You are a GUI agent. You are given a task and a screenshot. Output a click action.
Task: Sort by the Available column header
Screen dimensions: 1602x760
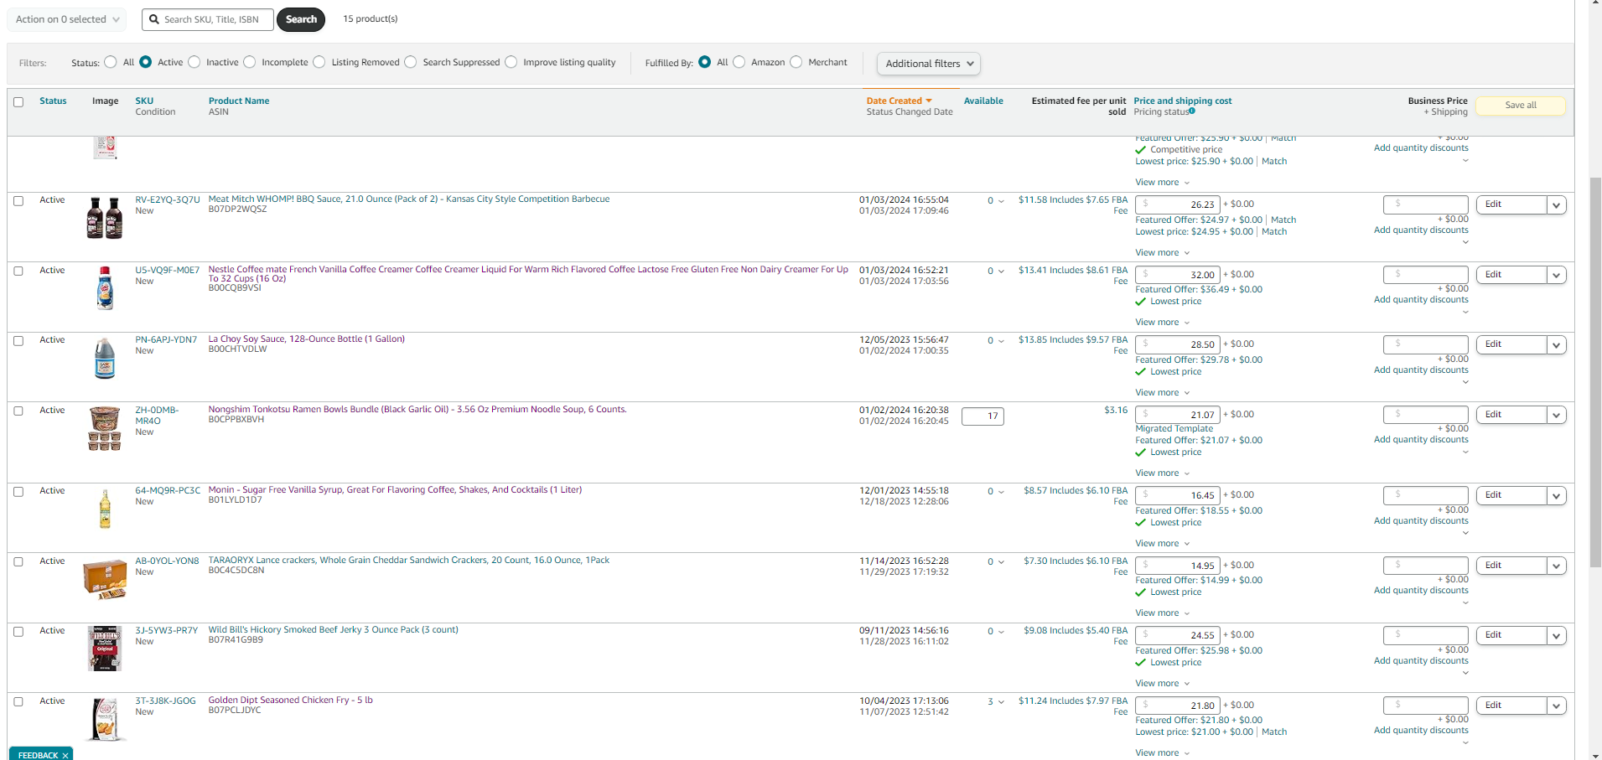[x=983, y=101]
